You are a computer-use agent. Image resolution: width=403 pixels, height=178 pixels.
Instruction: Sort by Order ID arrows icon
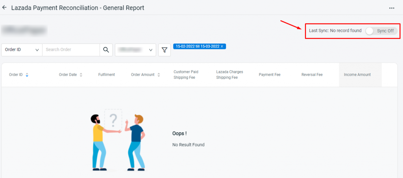pyautogui.click(x=27, y=75)
